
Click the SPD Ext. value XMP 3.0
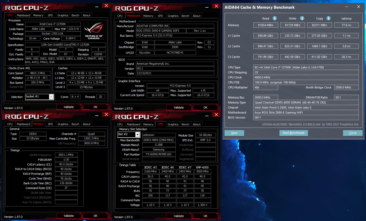point(205,140)
